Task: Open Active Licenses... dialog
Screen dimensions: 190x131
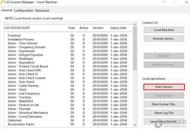Action: [x=164, y=65]
